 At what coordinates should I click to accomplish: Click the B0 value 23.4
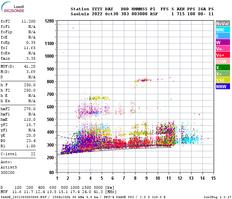pos(31,141)
